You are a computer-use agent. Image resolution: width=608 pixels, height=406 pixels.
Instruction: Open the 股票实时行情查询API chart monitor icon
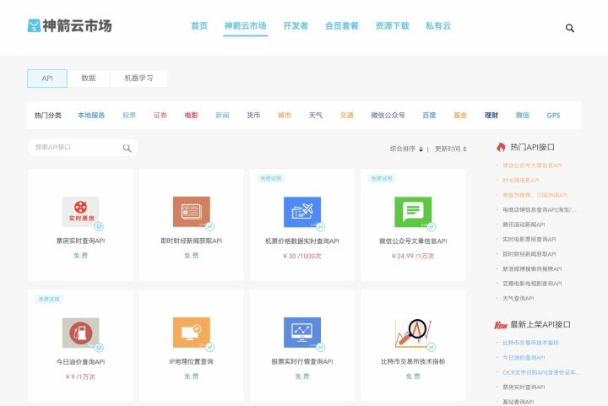[x=302, y=333]
